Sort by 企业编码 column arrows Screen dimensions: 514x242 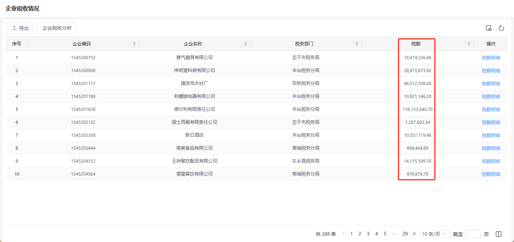click(x=134, y=44)
